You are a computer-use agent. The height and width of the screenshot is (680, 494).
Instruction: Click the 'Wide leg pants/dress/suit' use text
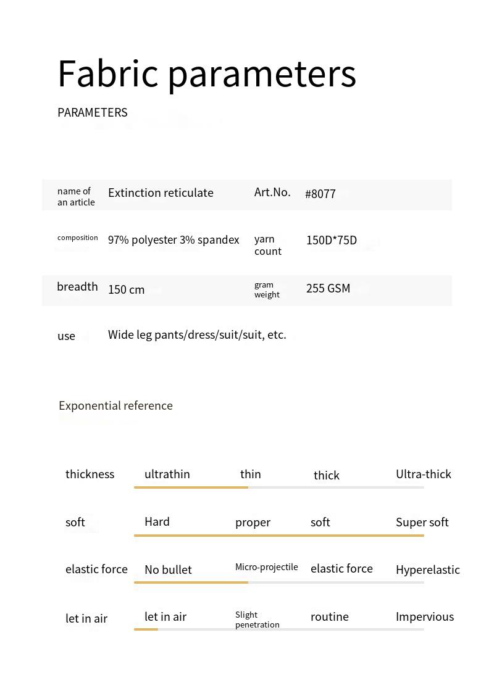point(197,334)
